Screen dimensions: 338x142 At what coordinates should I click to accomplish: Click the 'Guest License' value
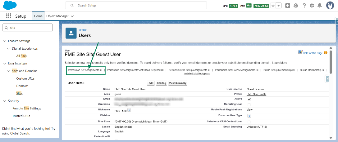pyautogui.click(x=255, y=89)
